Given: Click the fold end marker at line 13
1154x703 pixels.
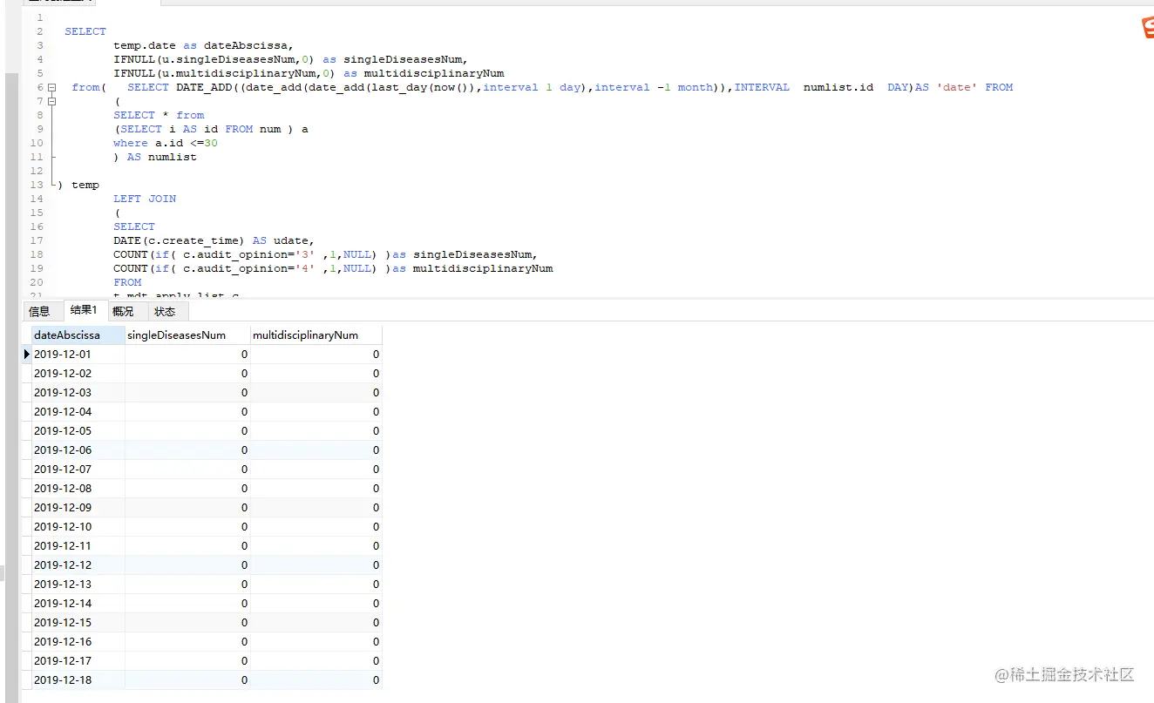Looking at the screenshot, I should click(52, 184).
